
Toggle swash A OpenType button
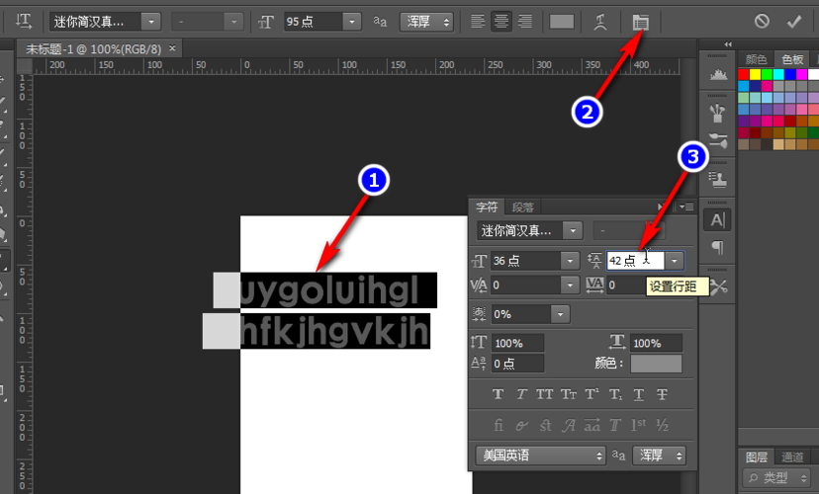[569, 425]
